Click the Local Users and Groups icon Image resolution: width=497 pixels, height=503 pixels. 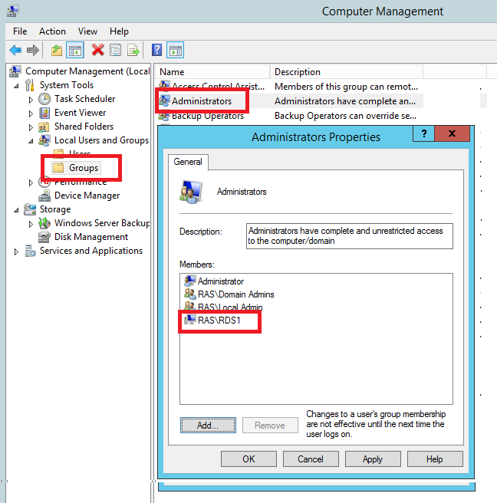[44, 140]
